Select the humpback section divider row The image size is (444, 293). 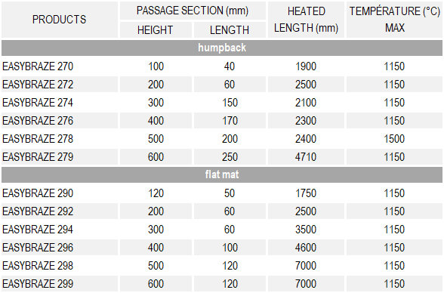[222, 48]
